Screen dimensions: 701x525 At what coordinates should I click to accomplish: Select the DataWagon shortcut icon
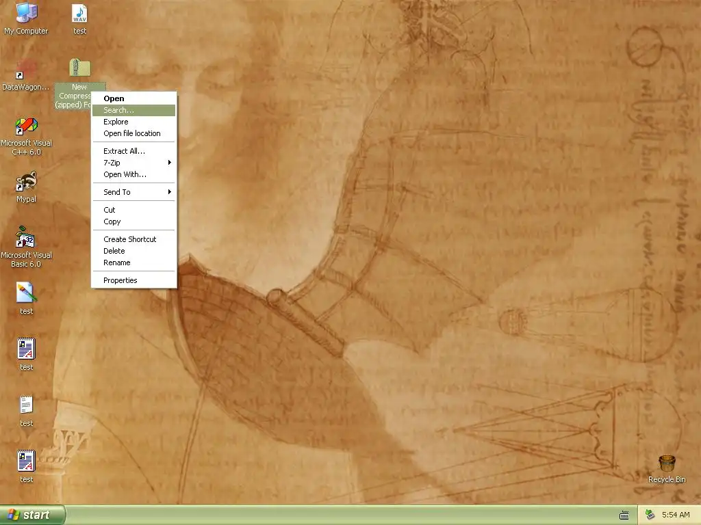point(26,75)
